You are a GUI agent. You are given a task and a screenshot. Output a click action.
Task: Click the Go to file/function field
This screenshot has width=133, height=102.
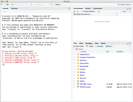click(x=39, y=5)
